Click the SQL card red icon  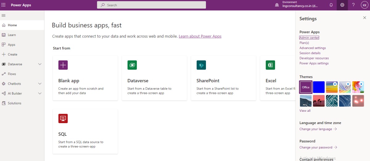pos(63,119)
